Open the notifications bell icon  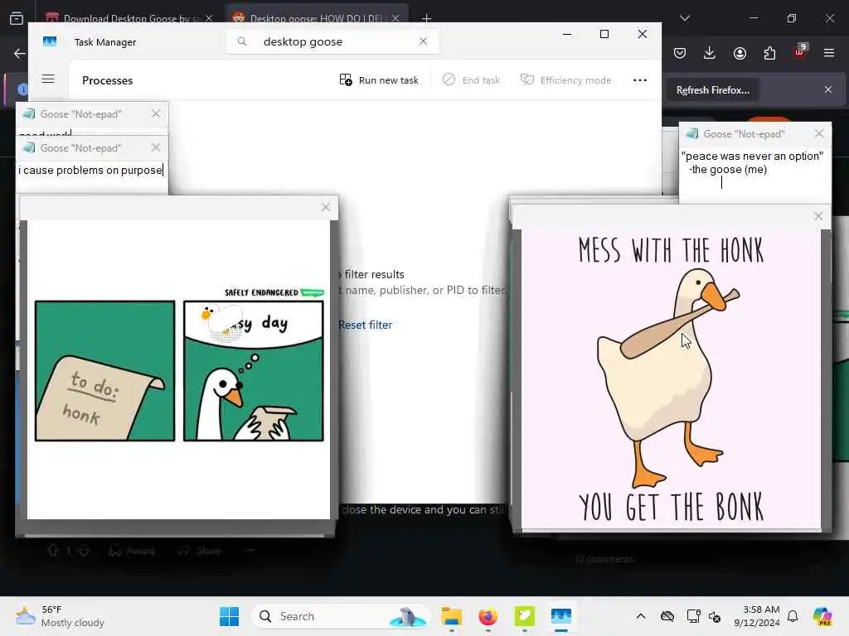click(793, 616)
